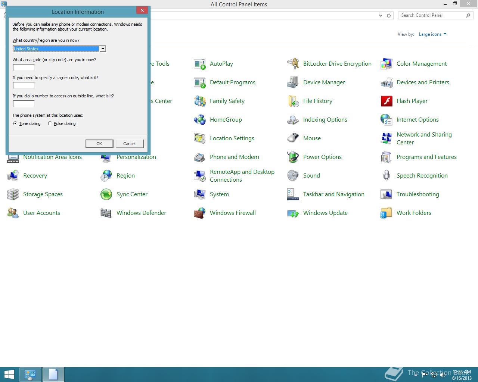Click the carrier code input field
The image size is (478, 382).
[x=24, y=85]
